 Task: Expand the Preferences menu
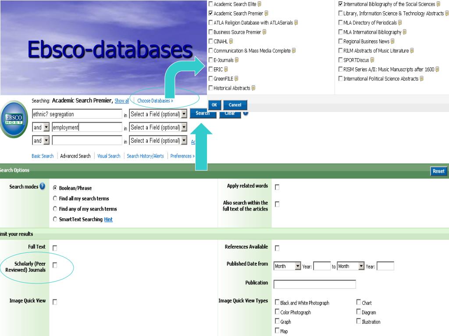point(182,156)
